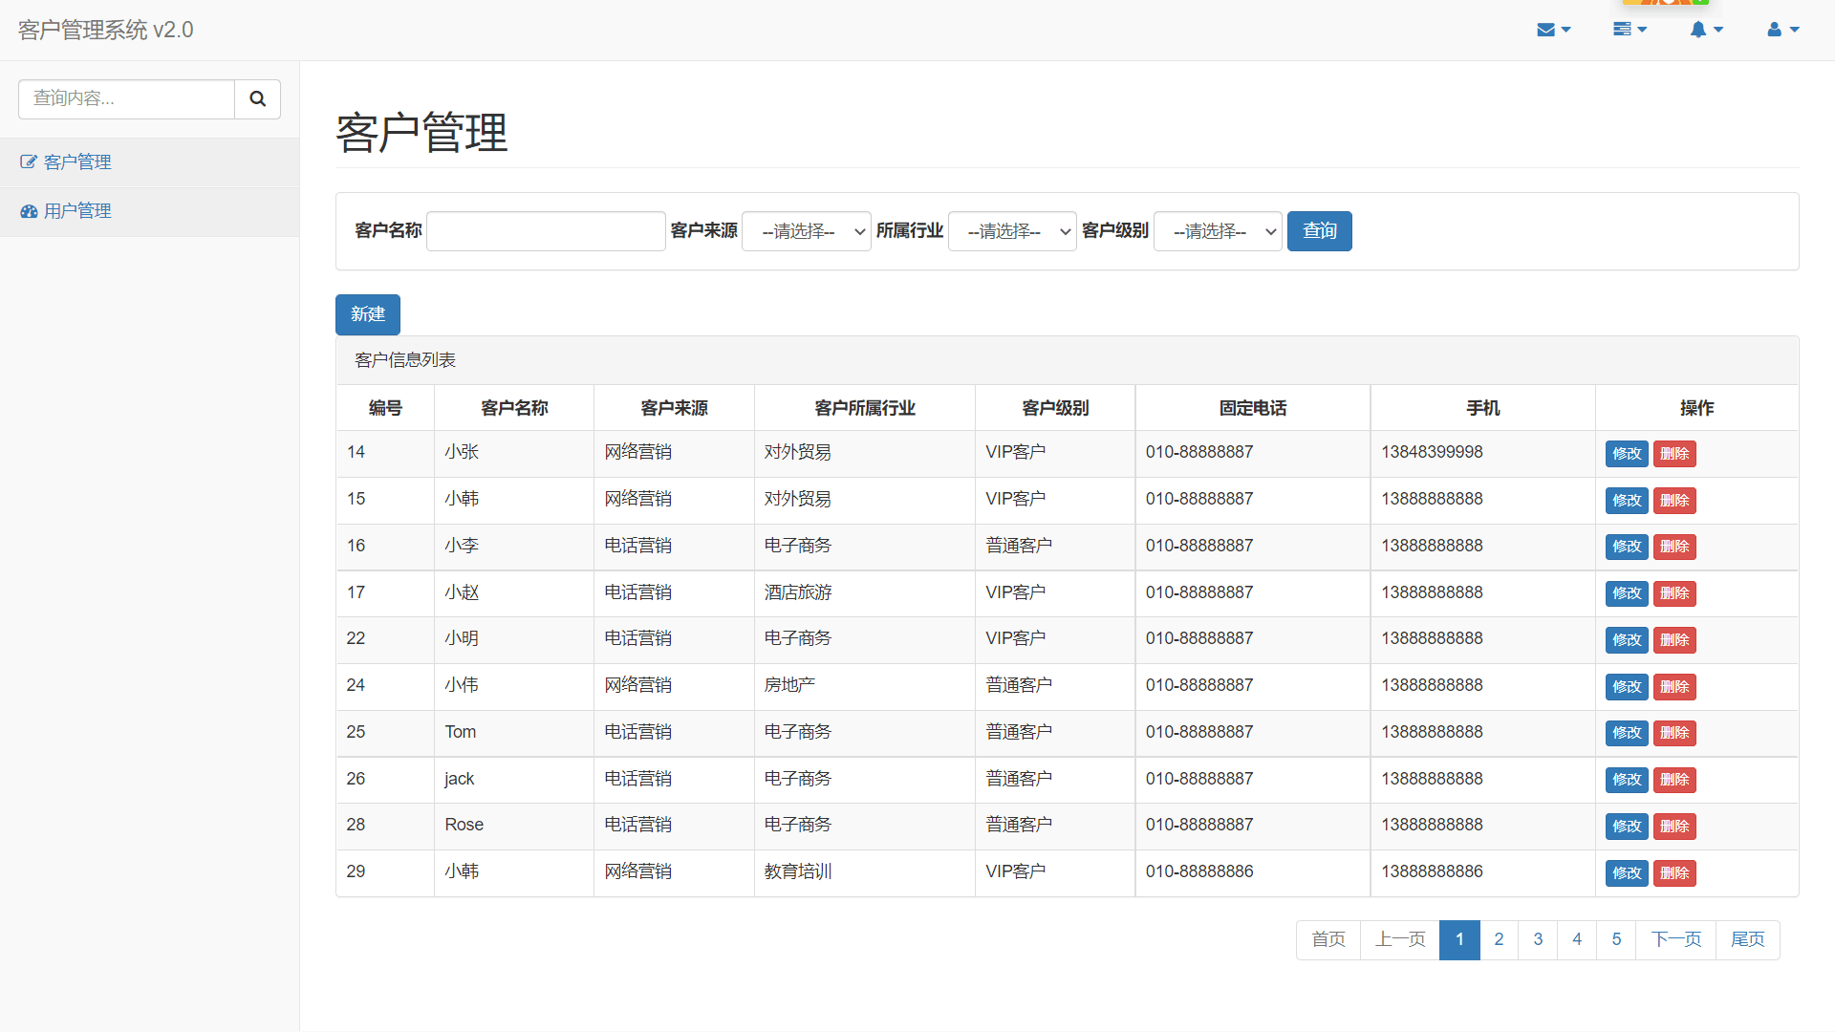Click 尾页 pagination link
This screenshot has width=1835, height=1032.
coord(1747,939)
